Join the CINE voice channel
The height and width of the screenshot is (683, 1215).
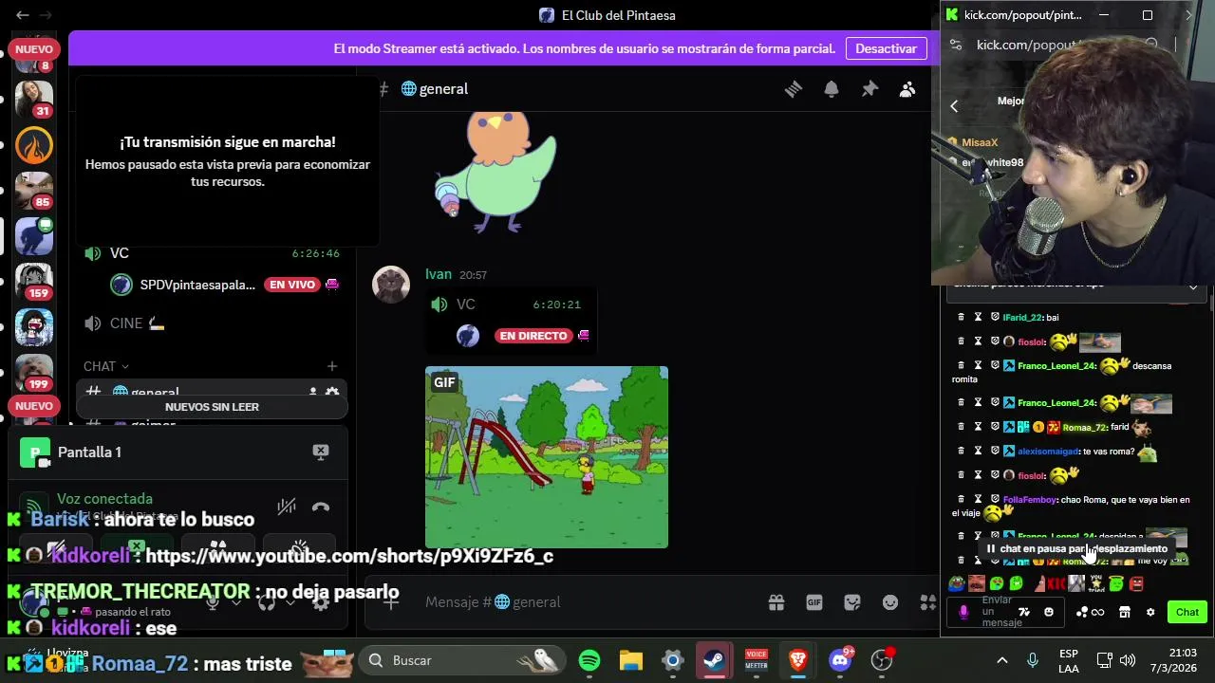[x=212, y=323]
